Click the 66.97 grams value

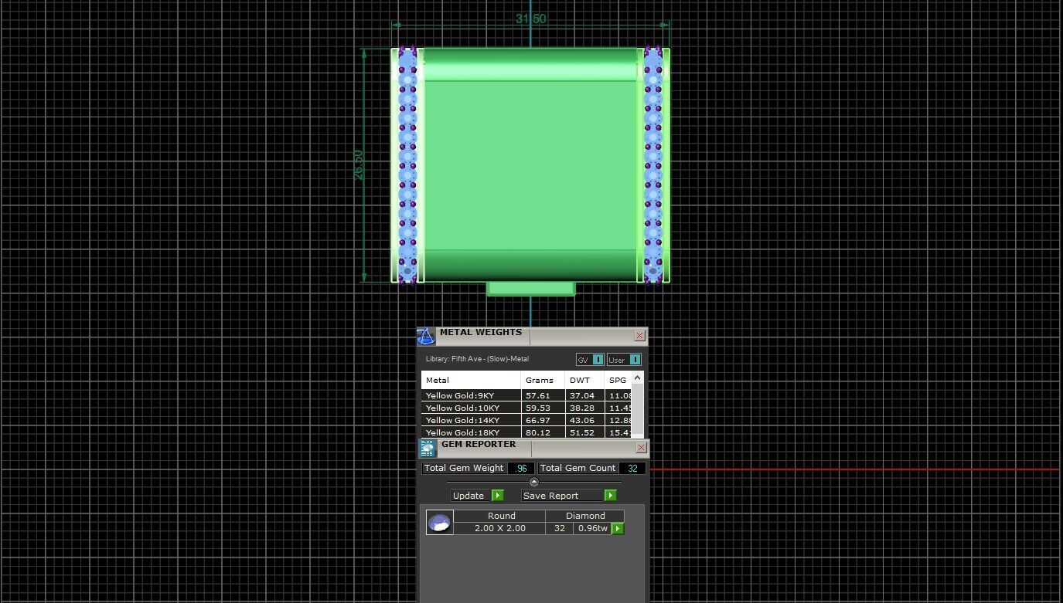[x=538, y=420]
